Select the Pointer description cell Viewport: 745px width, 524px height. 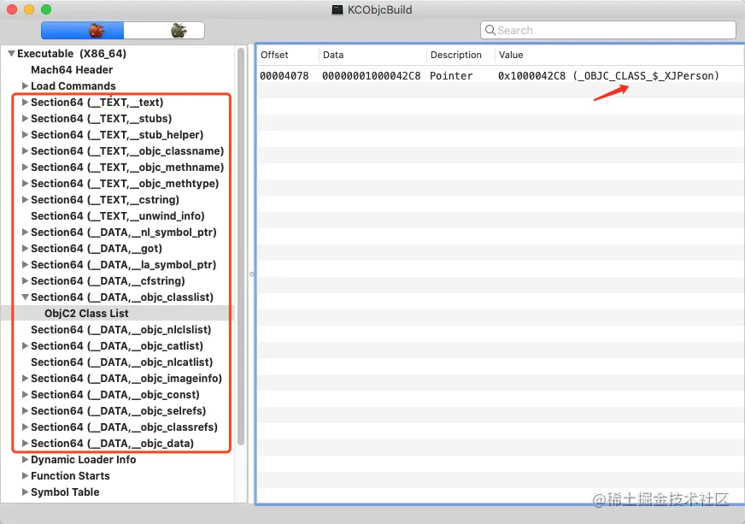click(451, 75)
